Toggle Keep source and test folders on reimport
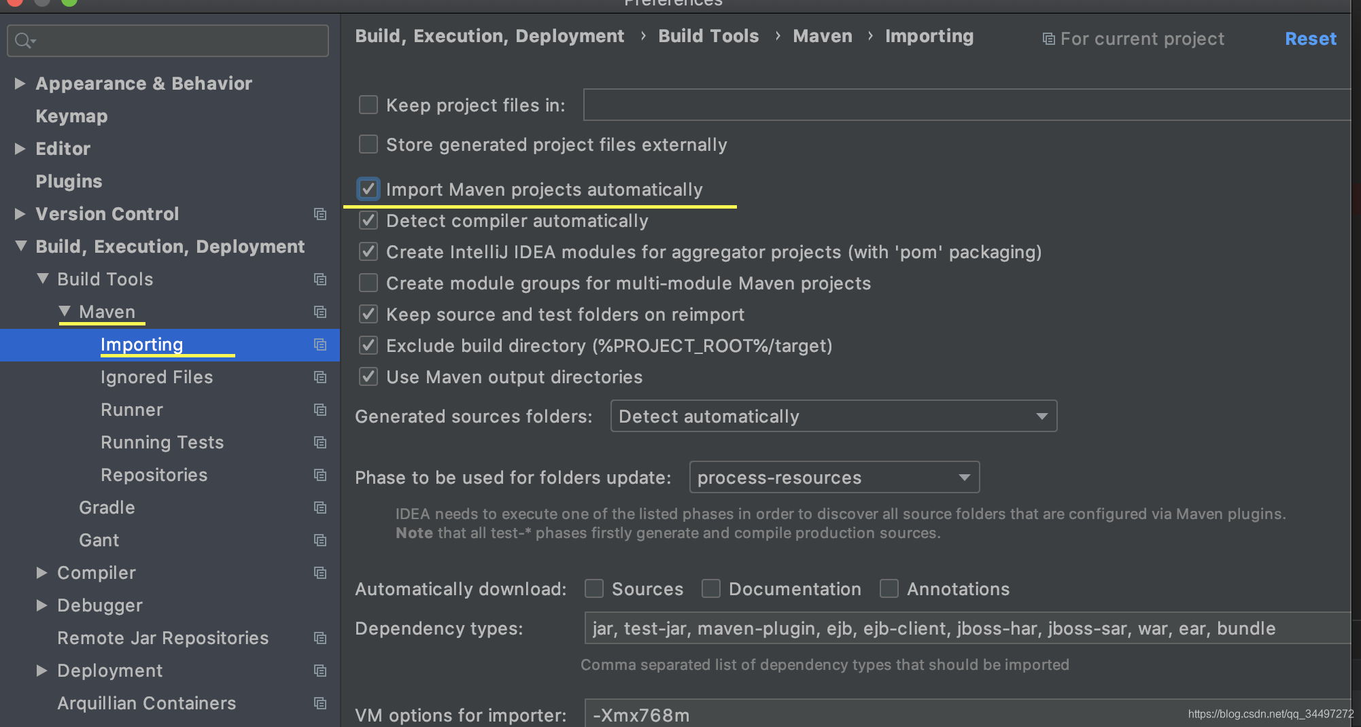 point(368,314)
